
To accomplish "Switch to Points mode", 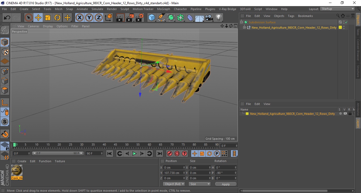I will click(5, 71).
